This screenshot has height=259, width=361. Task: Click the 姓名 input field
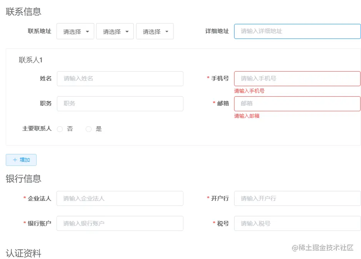tap(120, 79)
